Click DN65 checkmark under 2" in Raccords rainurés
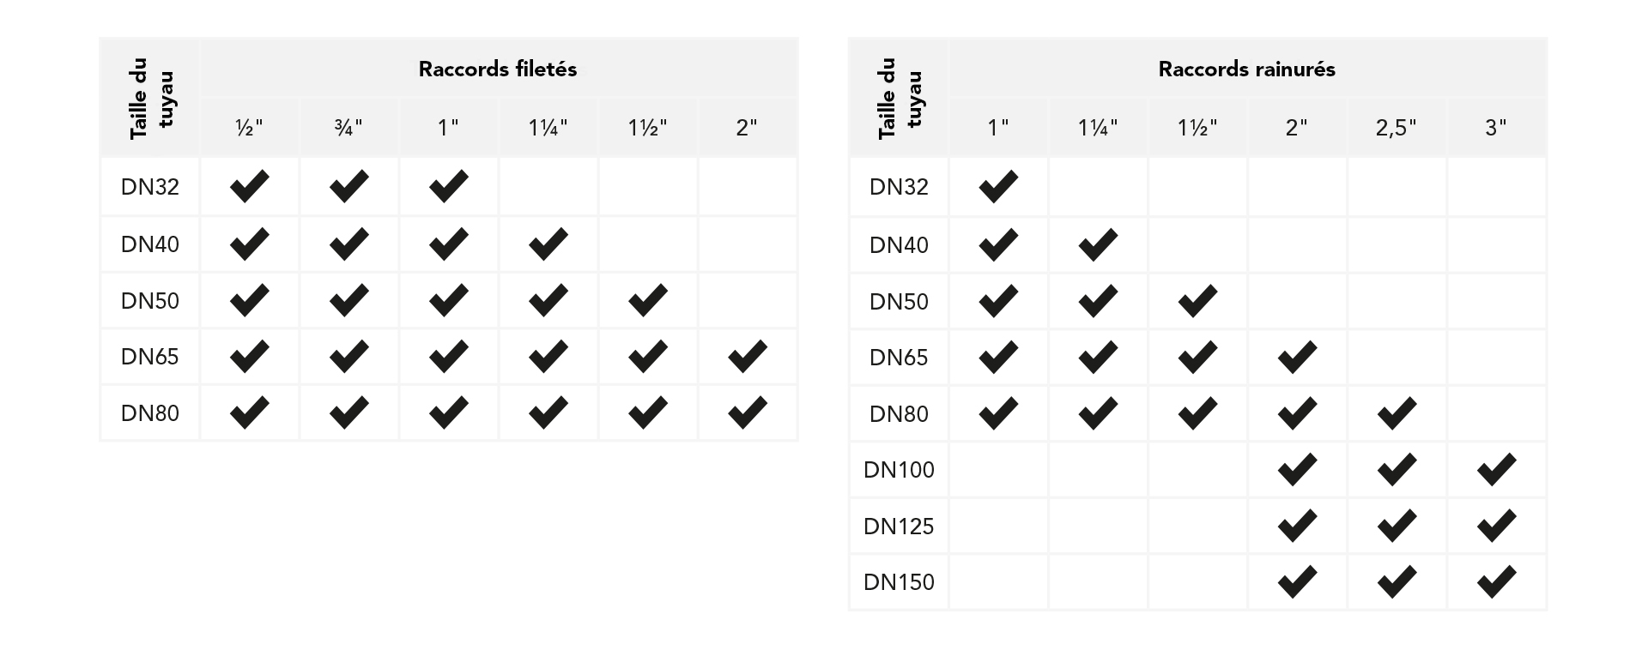 click(x=1297, y=357)
